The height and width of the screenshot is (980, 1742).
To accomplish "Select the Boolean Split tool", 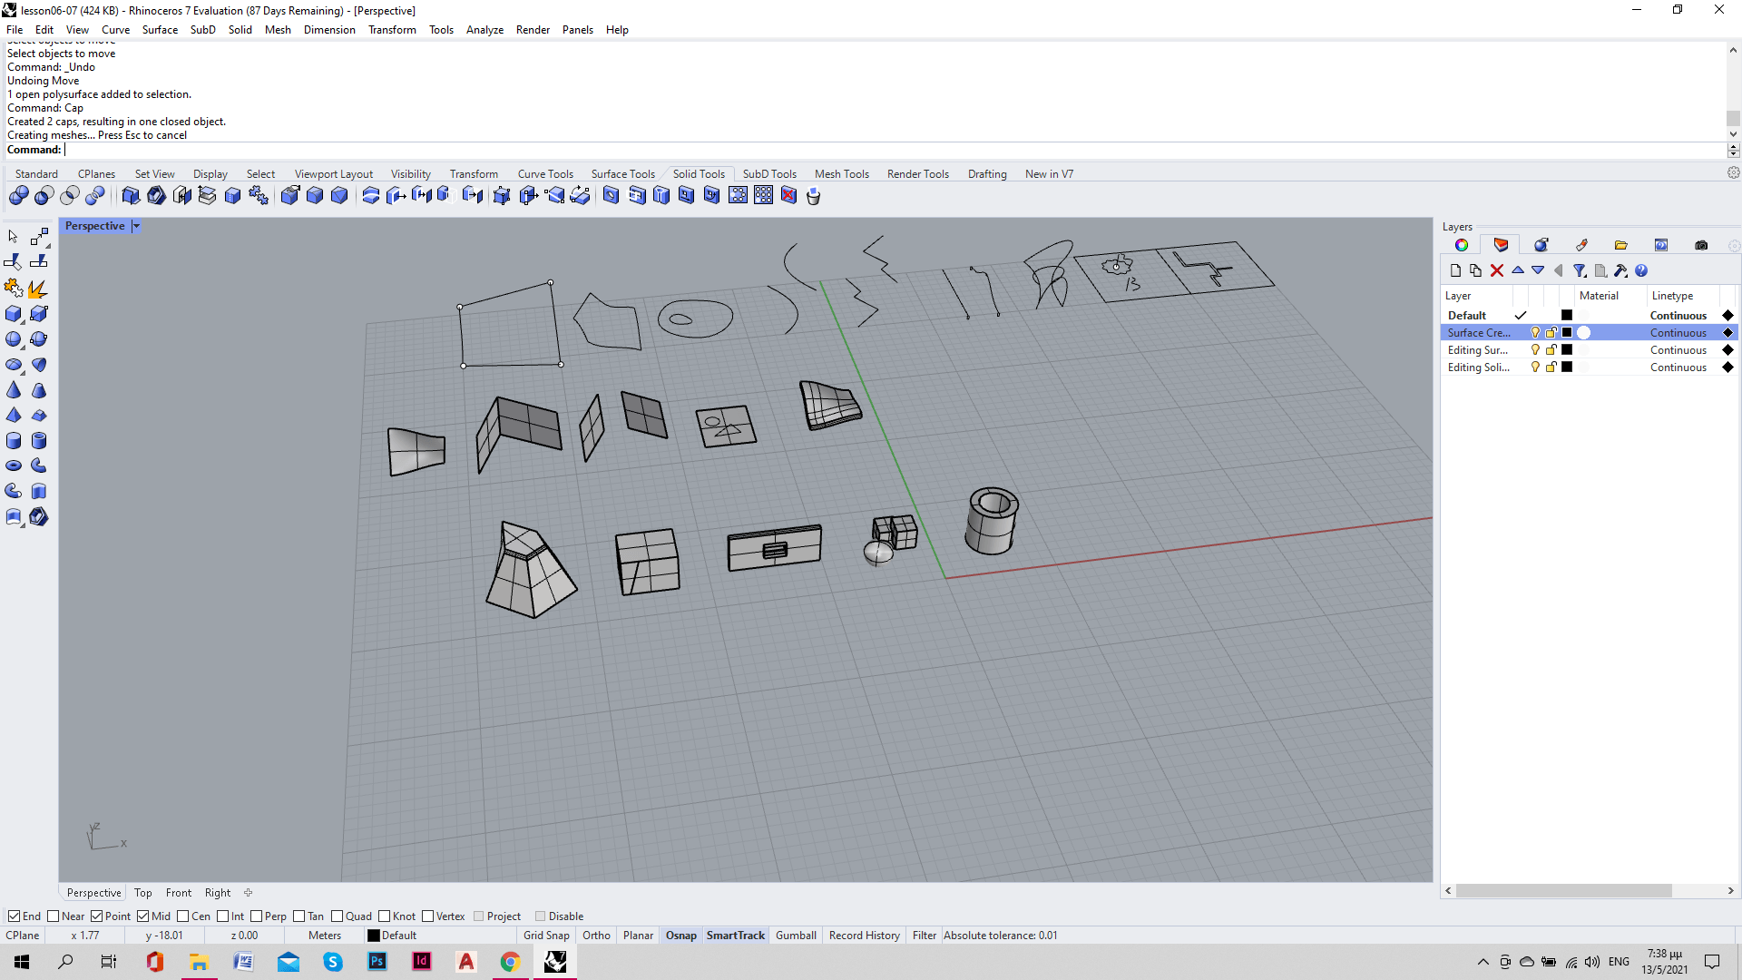I will [95, 195].
